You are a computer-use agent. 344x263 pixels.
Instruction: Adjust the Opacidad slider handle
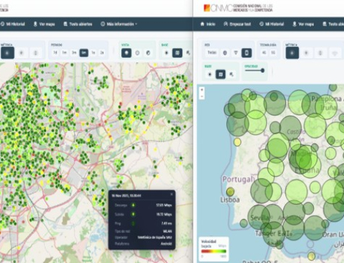tap(262, 71)
